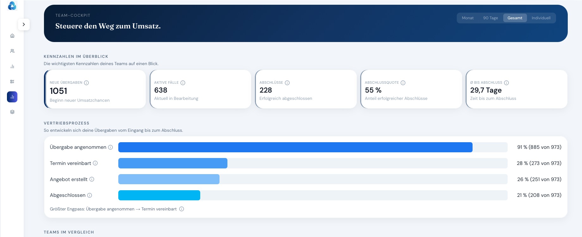This screenshot has height=237, width=582.
Task: Open the task list sidebar icon
Action: click(x=12, y=82)
